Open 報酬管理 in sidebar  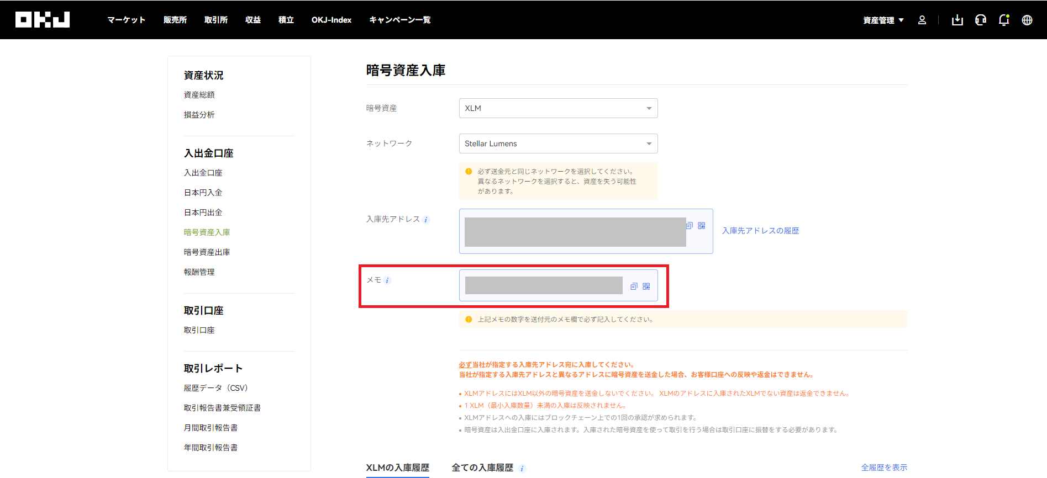[x=199, y=272]
